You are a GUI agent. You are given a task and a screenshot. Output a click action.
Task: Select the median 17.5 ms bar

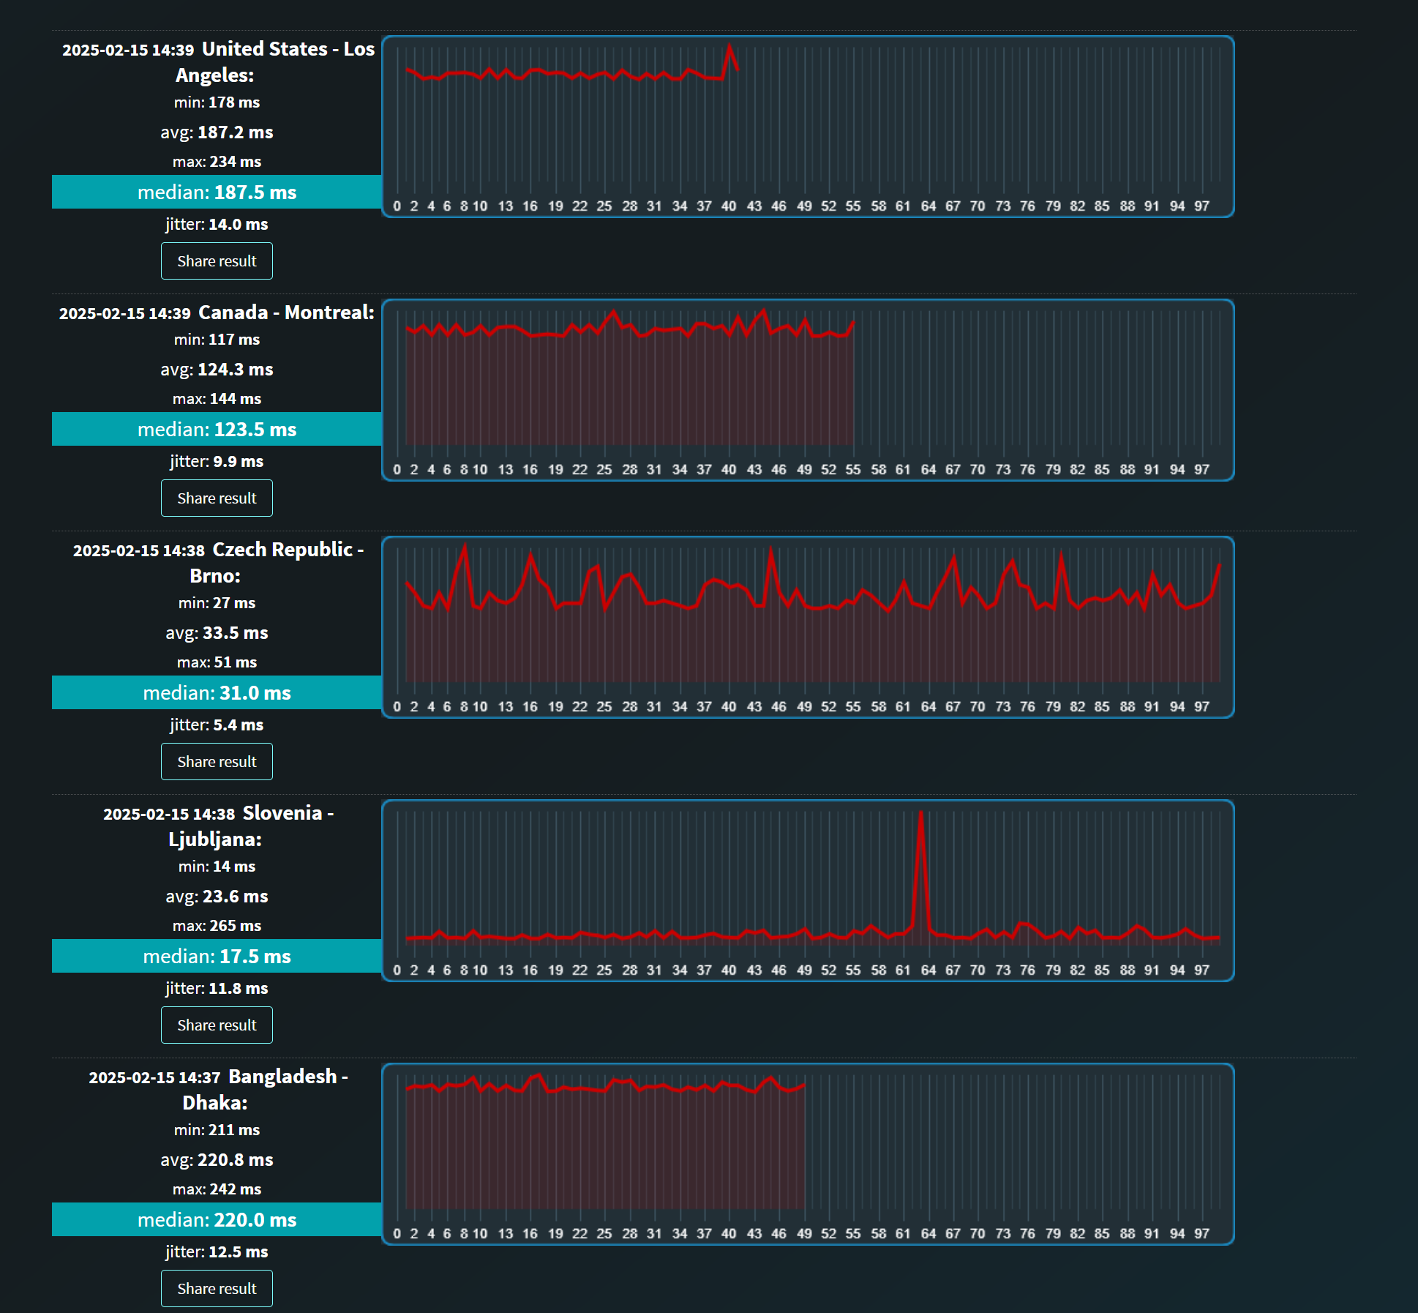tap(217, 956)
